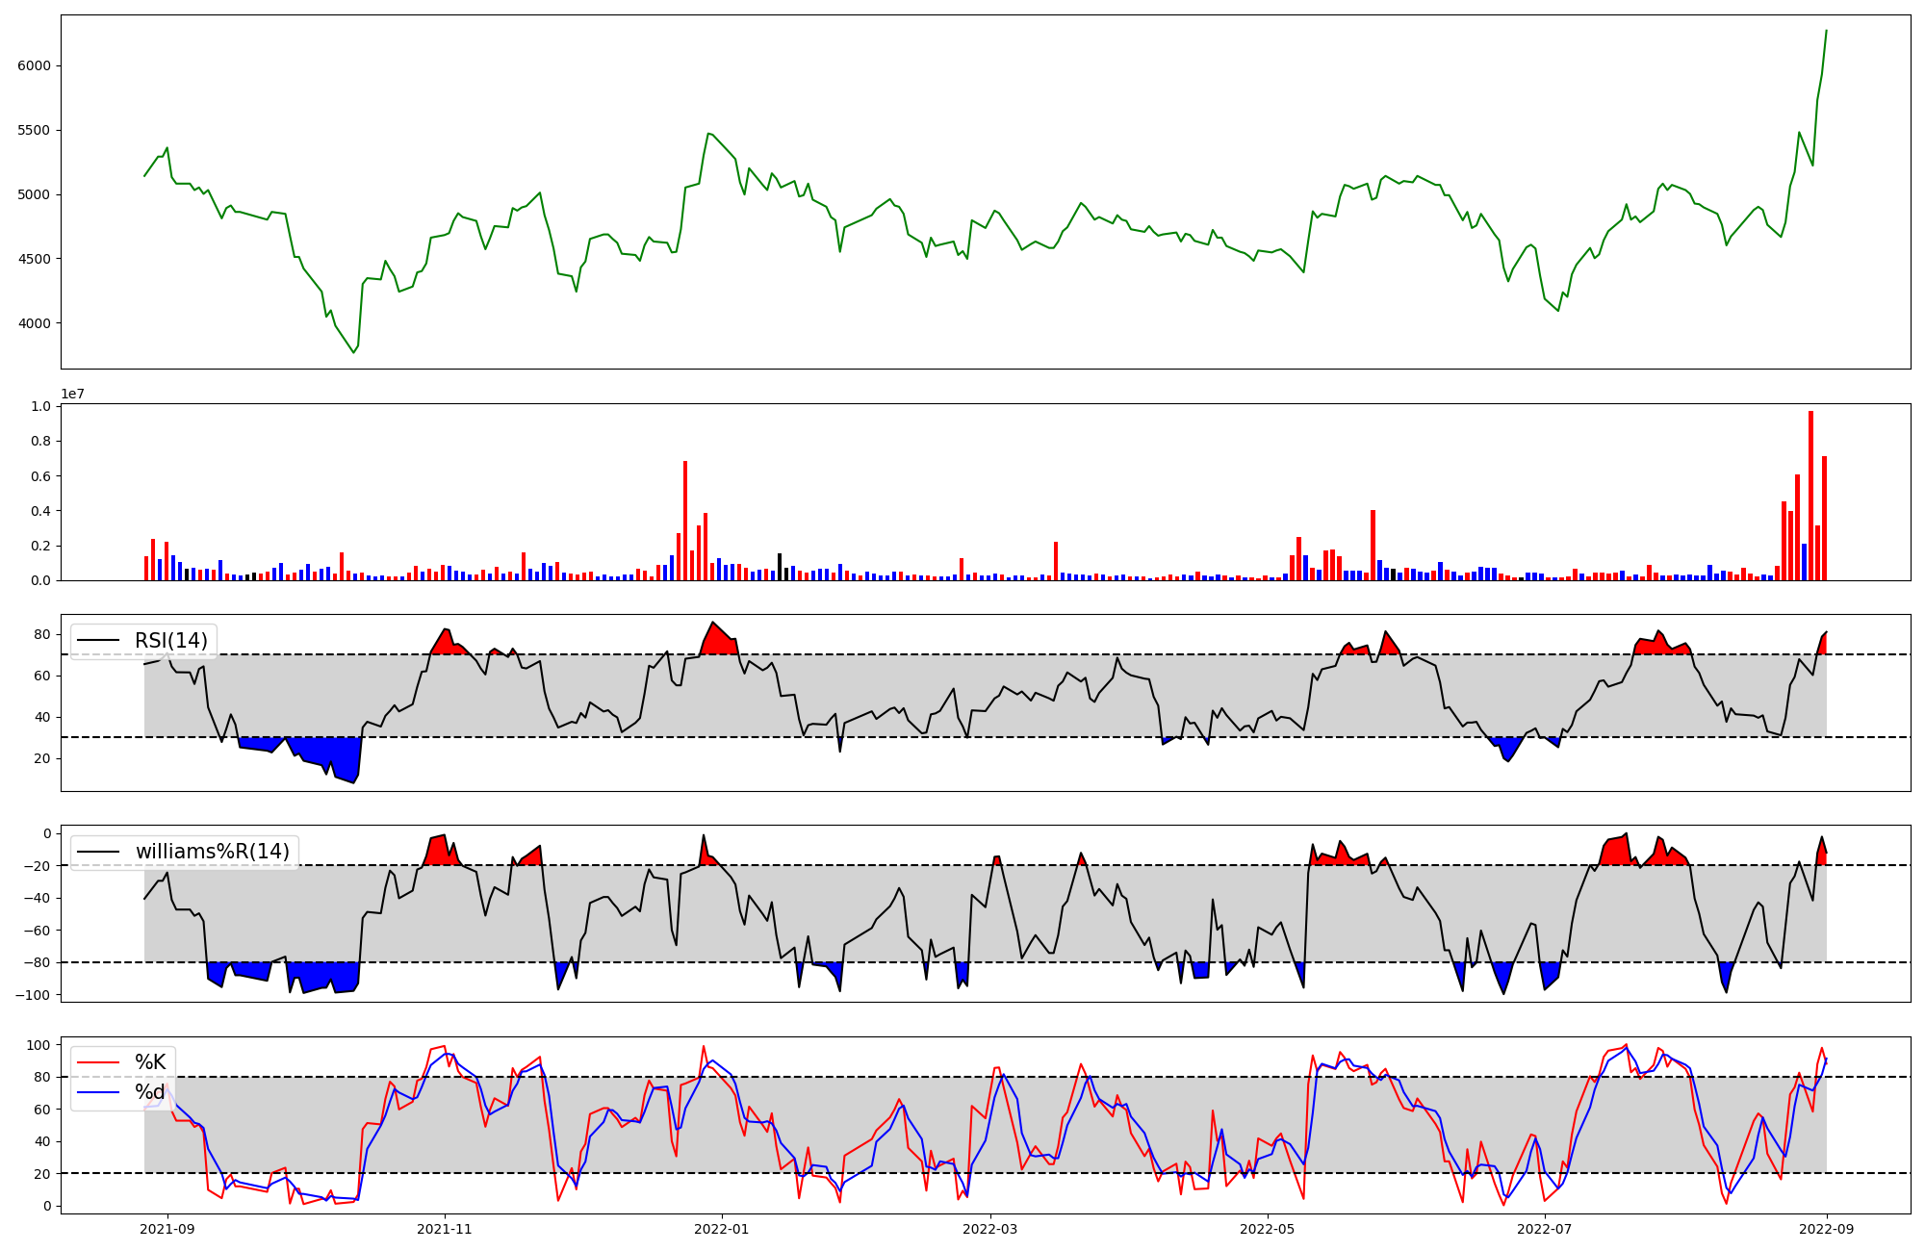The height and width of the screenshot is (1251, 1925).
Task: Click the 2021-11 x-axis date label
Action: point(445,1229)
